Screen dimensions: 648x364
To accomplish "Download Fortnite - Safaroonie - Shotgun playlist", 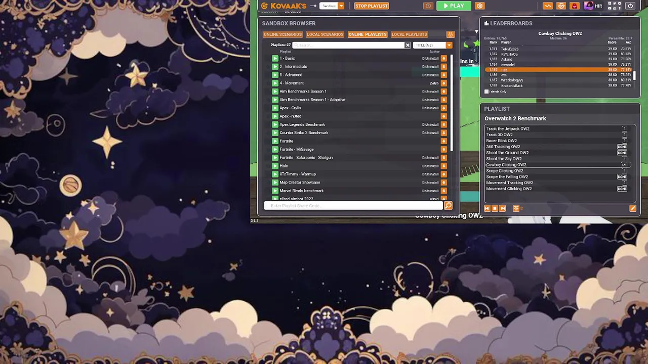I will [x=443, y=158].
